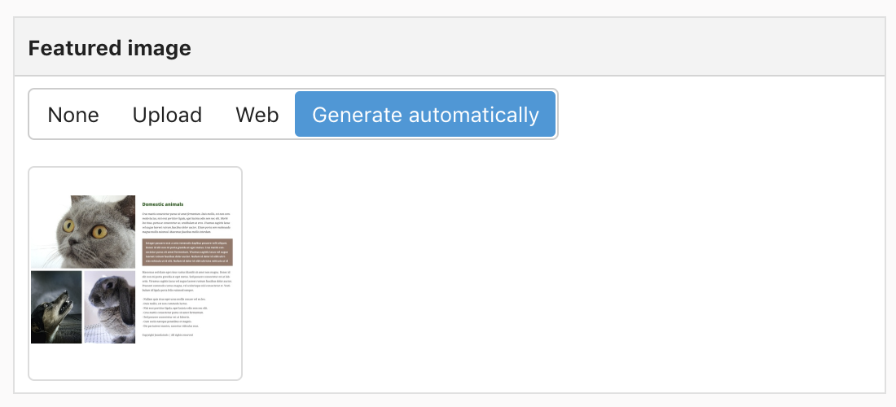Click the italic intro paragraph in preview
This screenshot has height=407, width=896.
(x=187, y=222)
